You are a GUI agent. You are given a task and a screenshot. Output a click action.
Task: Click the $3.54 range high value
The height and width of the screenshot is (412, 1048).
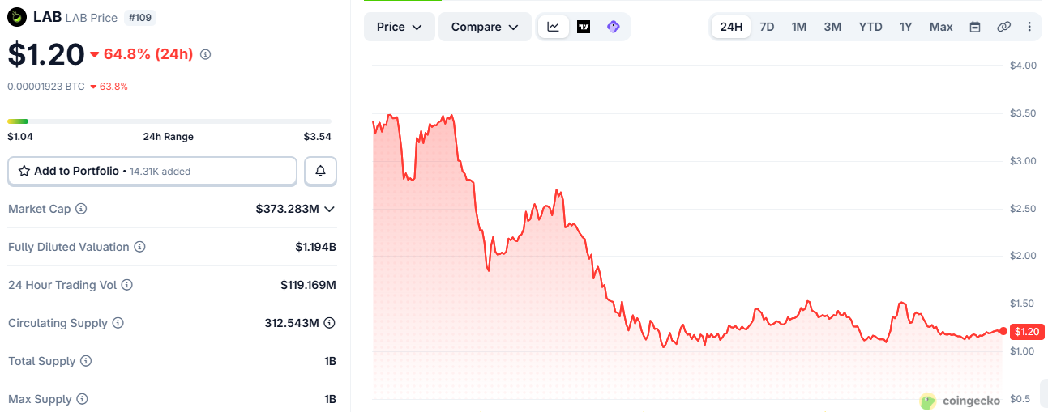[x=318, y=137]
